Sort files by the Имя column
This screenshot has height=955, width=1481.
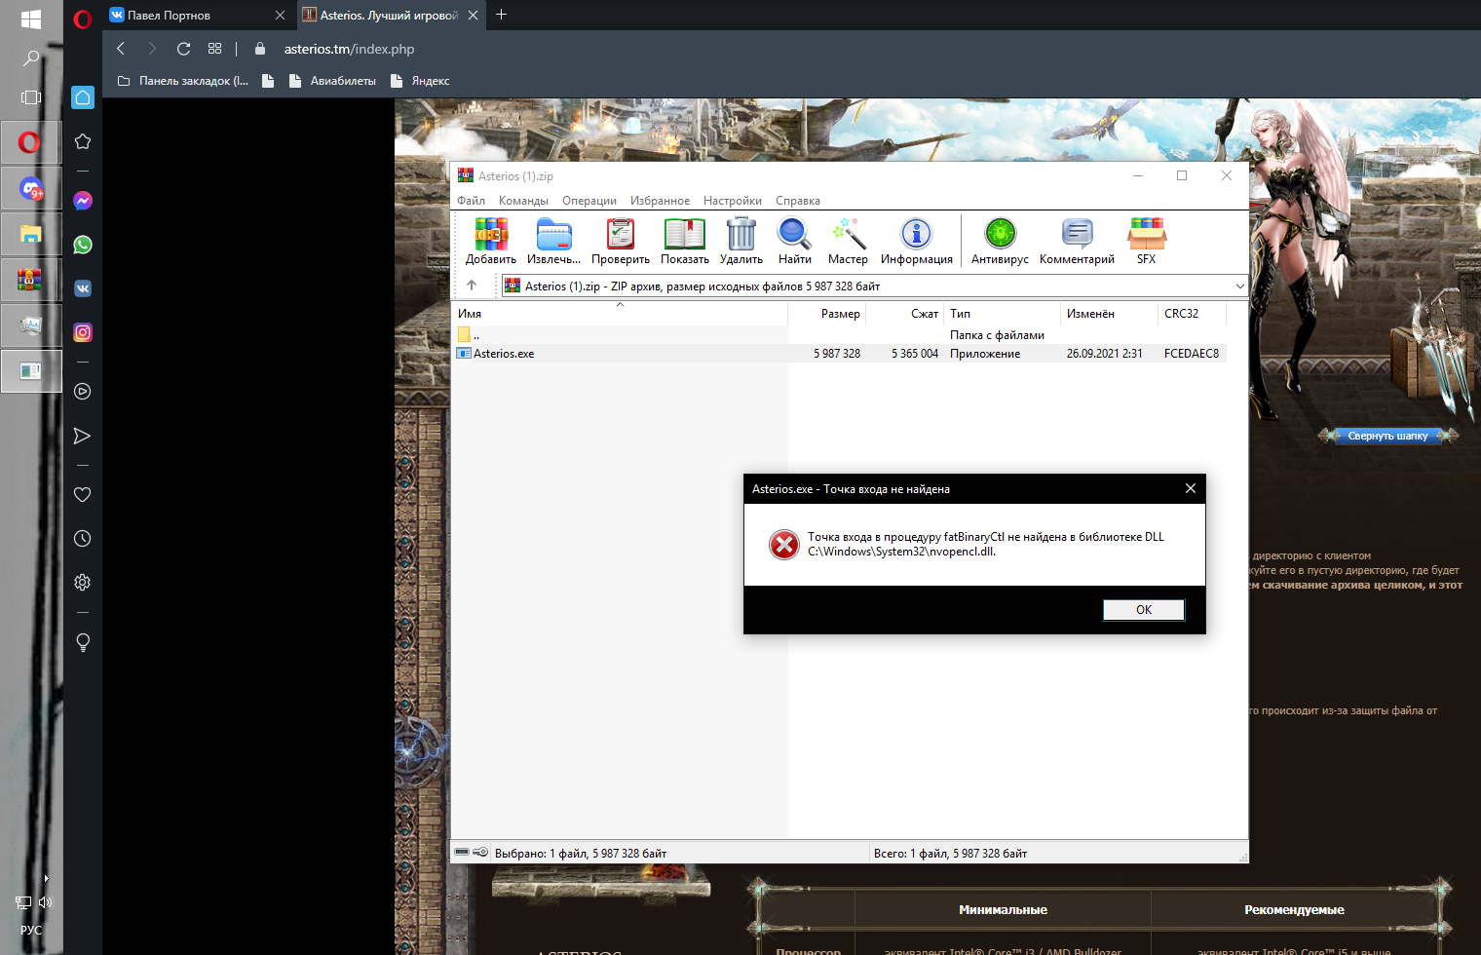(x=621, y=314)
